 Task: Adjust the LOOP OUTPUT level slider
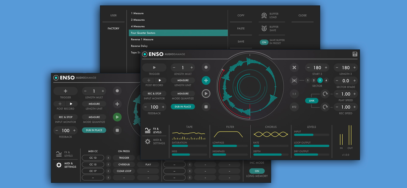tap(311, 146)
